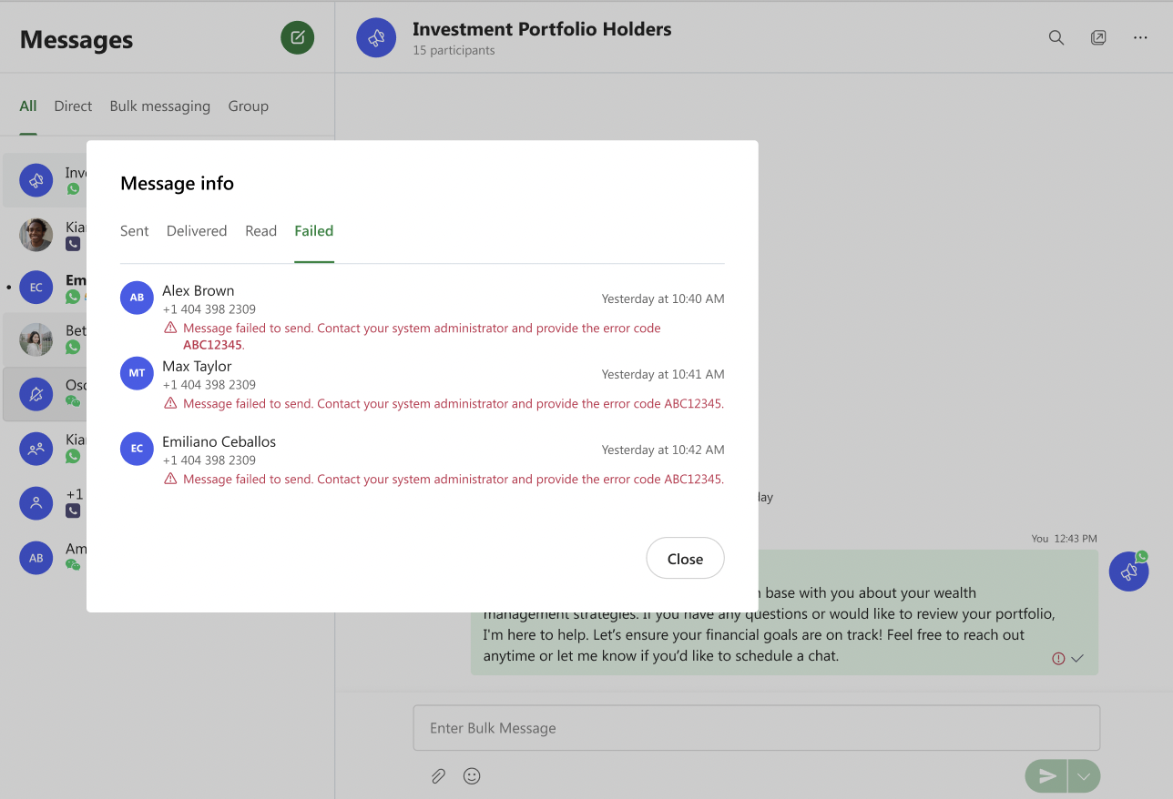Click the ABC12345 error code link
The width and height of the screenshot is (1173, 799).
[212, 344]
